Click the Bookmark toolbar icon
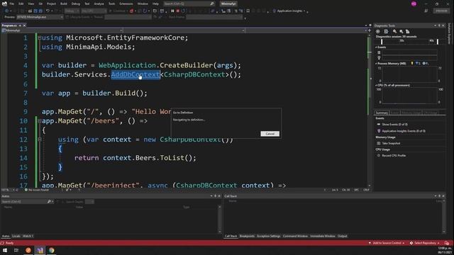Viewport: 454px width, 255px height. click(248, 11)
